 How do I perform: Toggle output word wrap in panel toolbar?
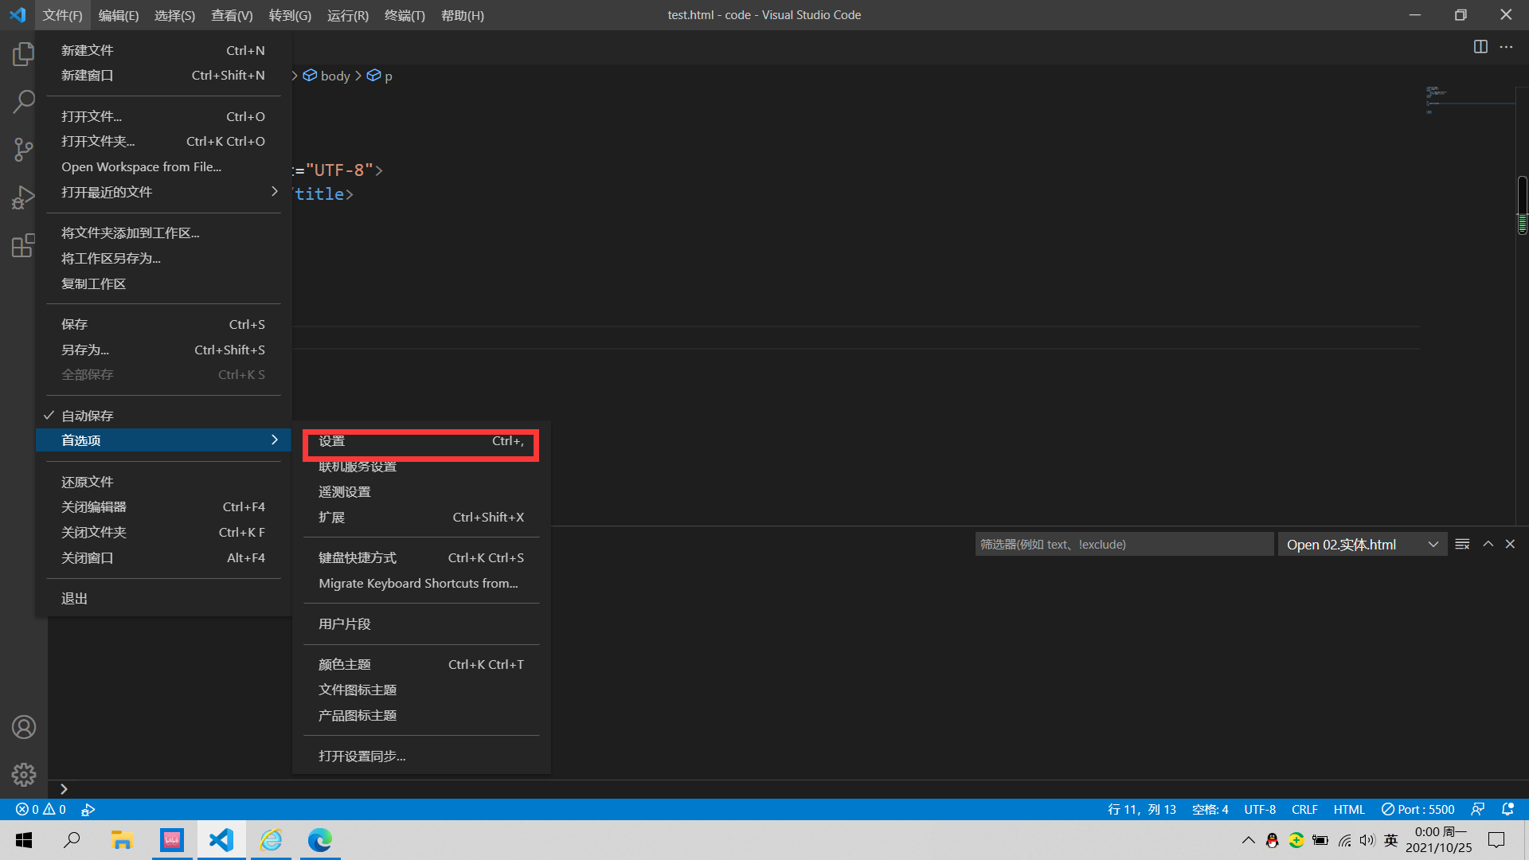coord(1461,544)
